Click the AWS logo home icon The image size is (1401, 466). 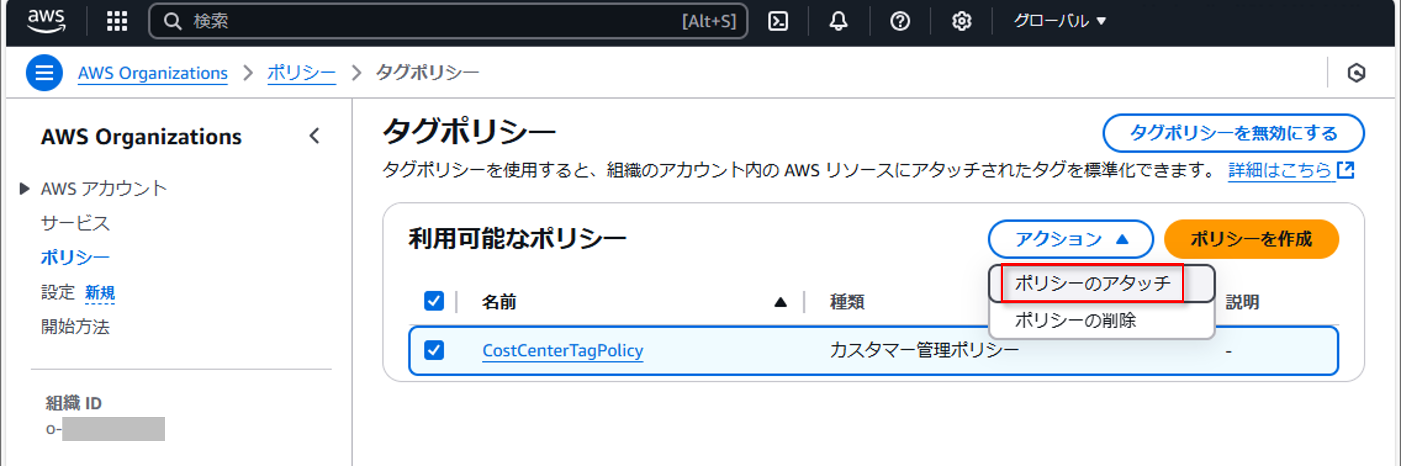click(x=46, y=21)
